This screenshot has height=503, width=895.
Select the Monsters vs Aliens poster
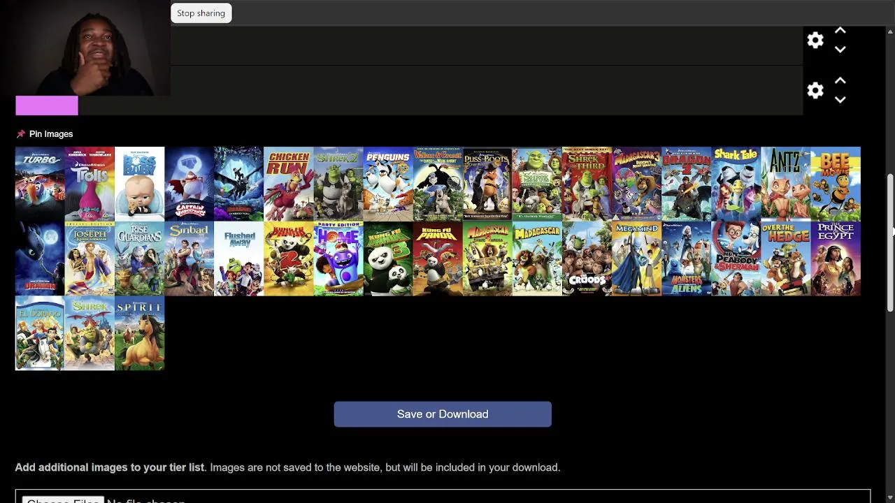[x=685, y=258]
